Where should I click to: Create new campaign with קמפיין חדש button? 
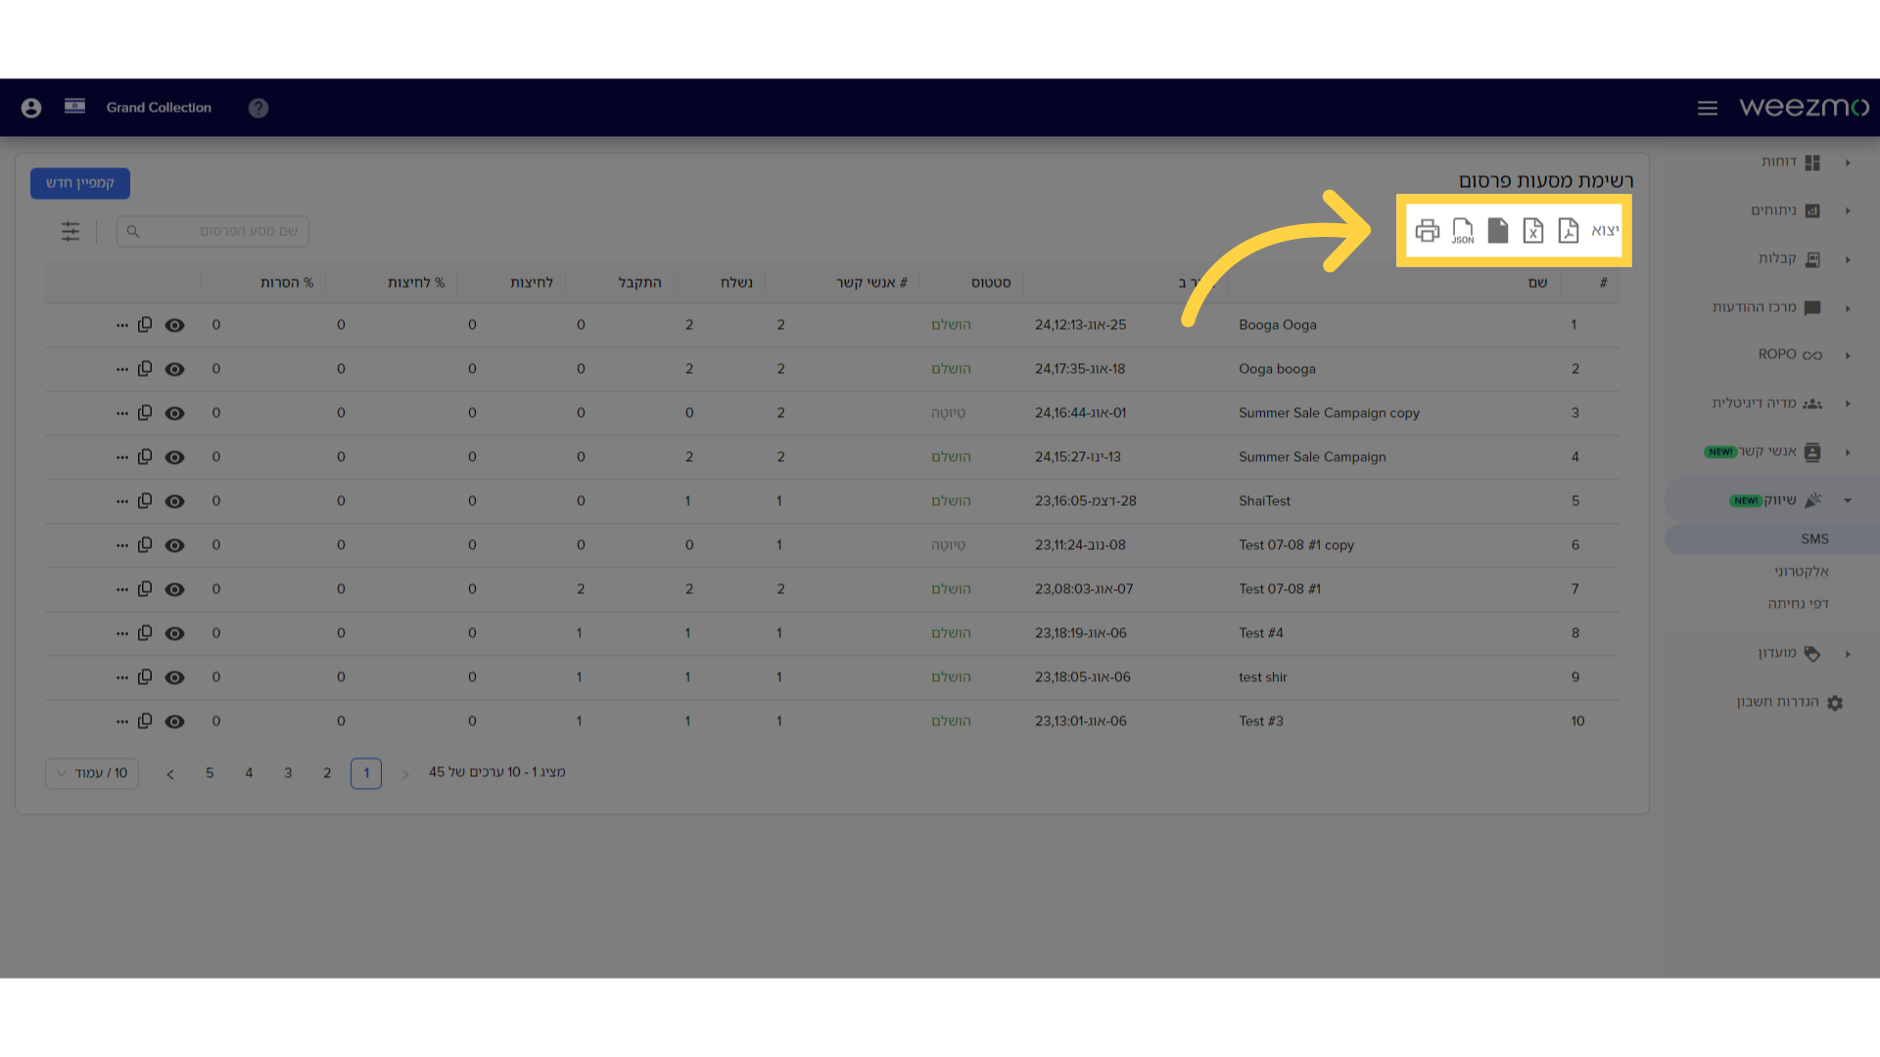click(80, 183)
